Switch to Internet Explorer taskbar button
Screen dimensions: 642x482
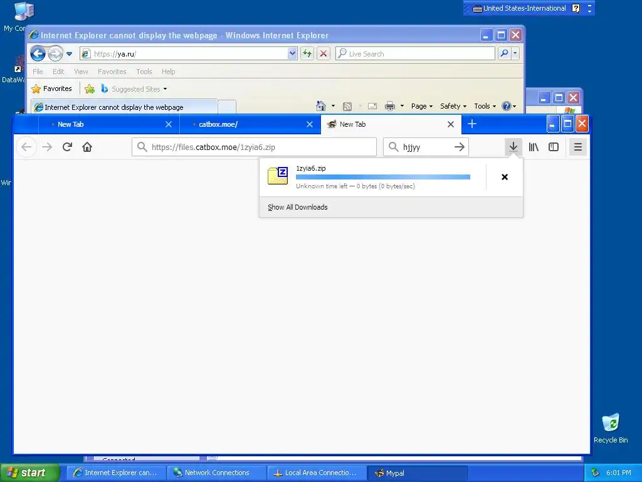coord(116,473)
